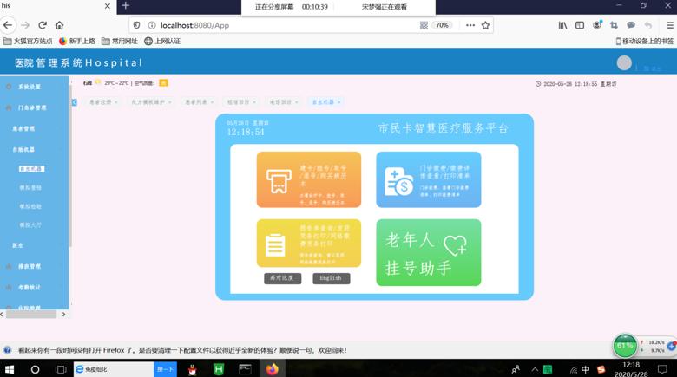
Task: Expand 排班管理 sidebar section
Action: point(30,266)
